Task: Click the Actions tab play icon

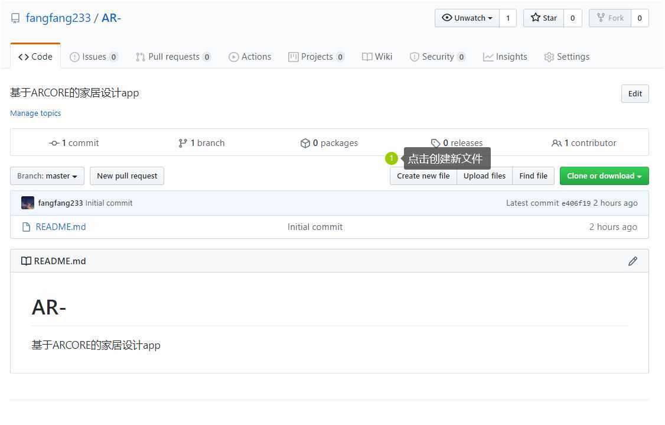Action: 234,57
